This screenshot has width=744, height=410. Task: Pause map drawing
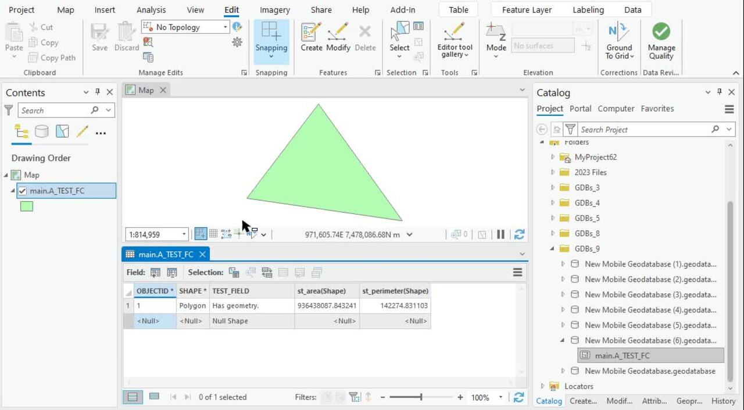coord(500,234)
